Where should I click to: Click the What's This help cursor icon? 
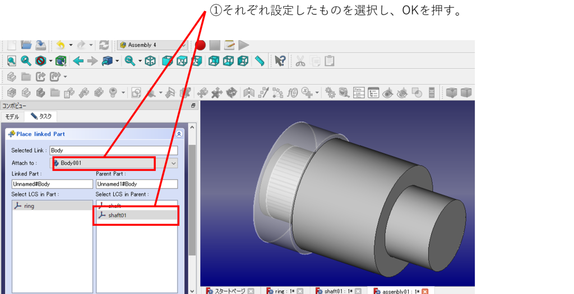pos(280,61)
